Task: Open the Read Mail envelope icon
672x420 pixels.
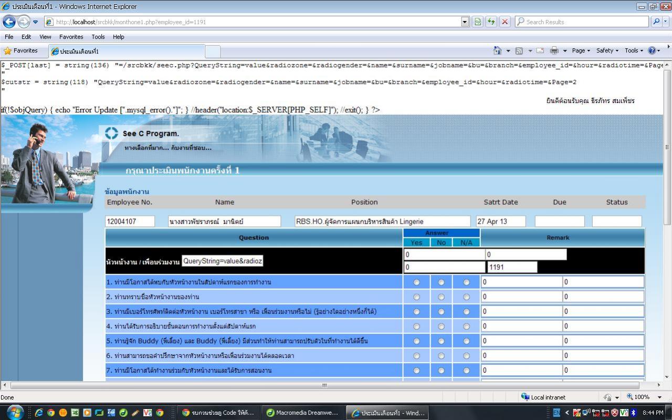Action: pos(540,50)
